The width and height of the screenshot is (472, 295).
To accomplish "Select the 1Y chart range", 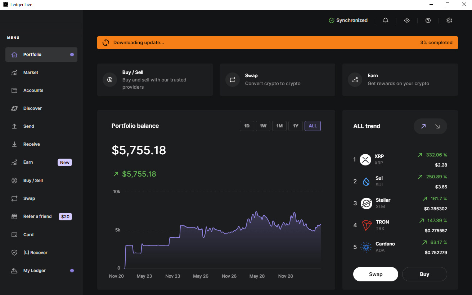I will 296,126.
